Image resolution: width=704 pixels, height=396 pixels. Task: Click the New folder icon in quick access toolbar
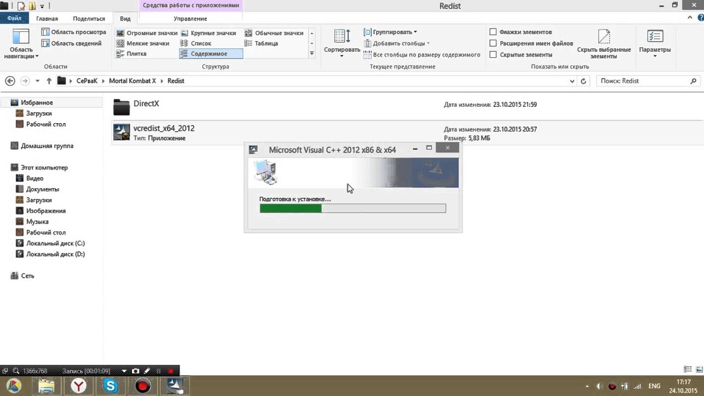point(32,7)
